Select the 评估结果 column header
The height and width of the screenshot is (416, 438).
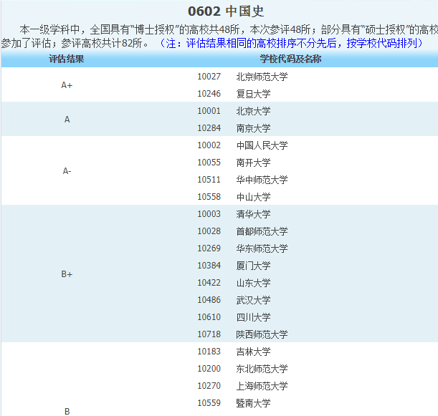tap(67, 59)
